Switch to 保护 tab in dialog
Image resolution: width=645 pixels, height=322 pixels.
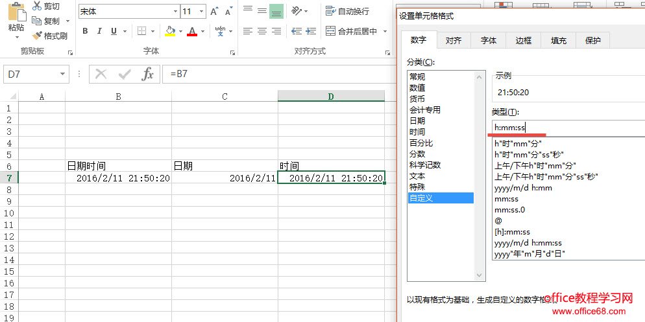[592, 41]
